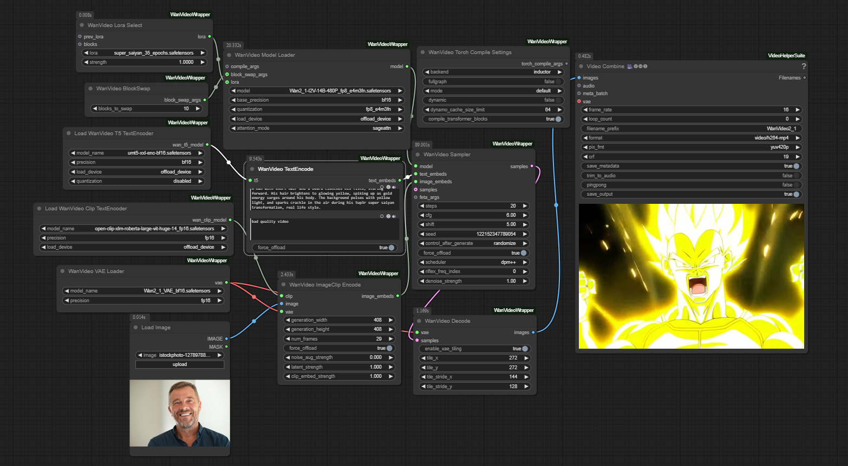Click the Load Image portrait thumbnail
The width and height of the screenshot is (848, 466).
pyautogui.click(x=180, y=413)
